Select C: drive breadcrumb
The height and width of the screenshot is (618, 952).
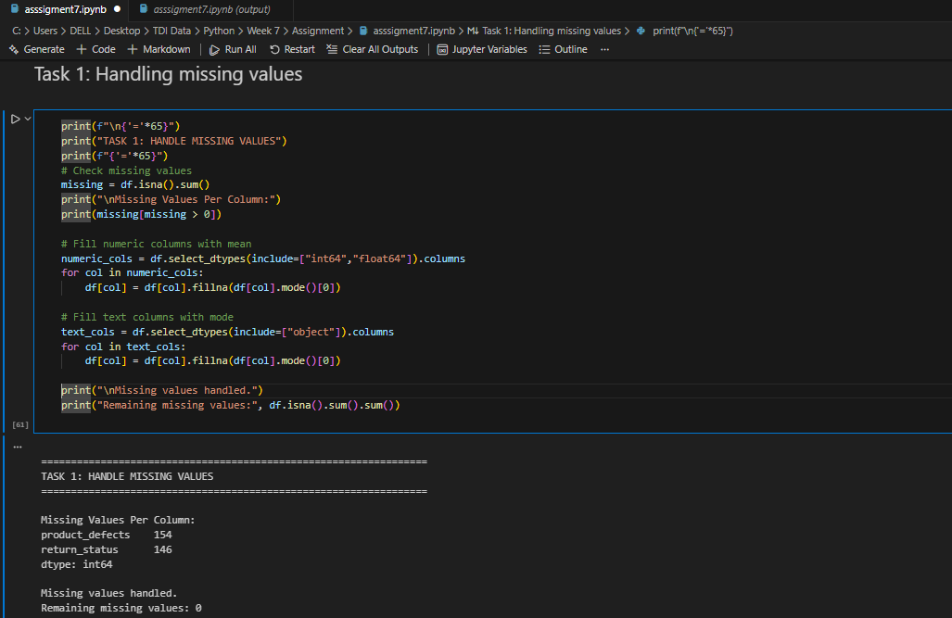click(17, 31)
